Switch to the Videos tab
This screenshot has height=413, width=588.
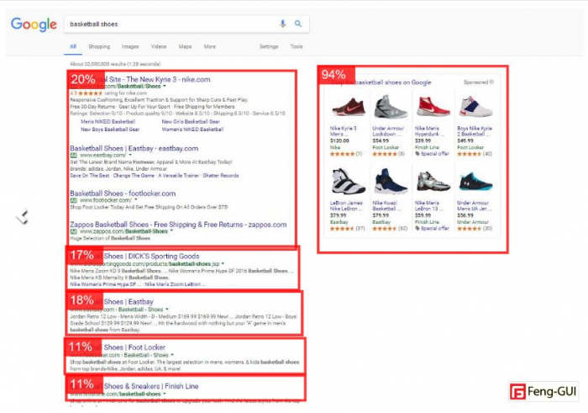[x=159, y=46]
